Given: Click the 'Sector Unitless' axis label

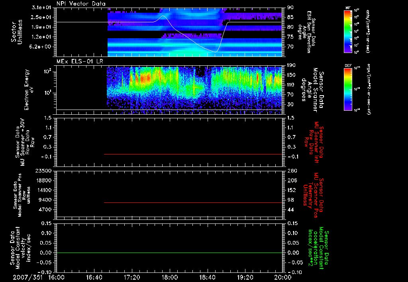Looking at the screenshot, I should tap(17, 32).
